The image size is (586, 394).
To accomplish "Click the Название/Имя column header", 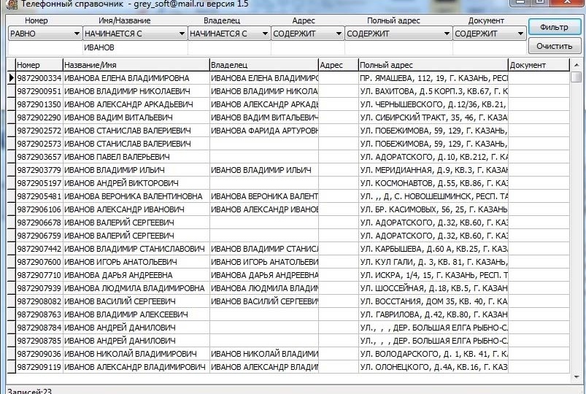I will click(136, 65).
